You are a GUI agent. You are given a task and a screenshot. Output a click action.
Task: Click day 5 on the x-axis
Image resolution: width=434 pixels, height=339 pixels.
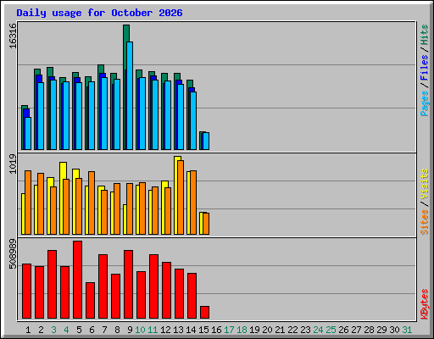click(x=79, y=330)
